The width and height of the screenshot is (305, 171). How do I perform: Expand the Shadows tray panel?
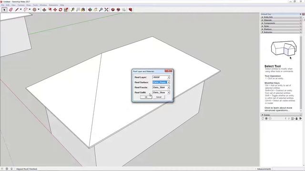[281, 29]
